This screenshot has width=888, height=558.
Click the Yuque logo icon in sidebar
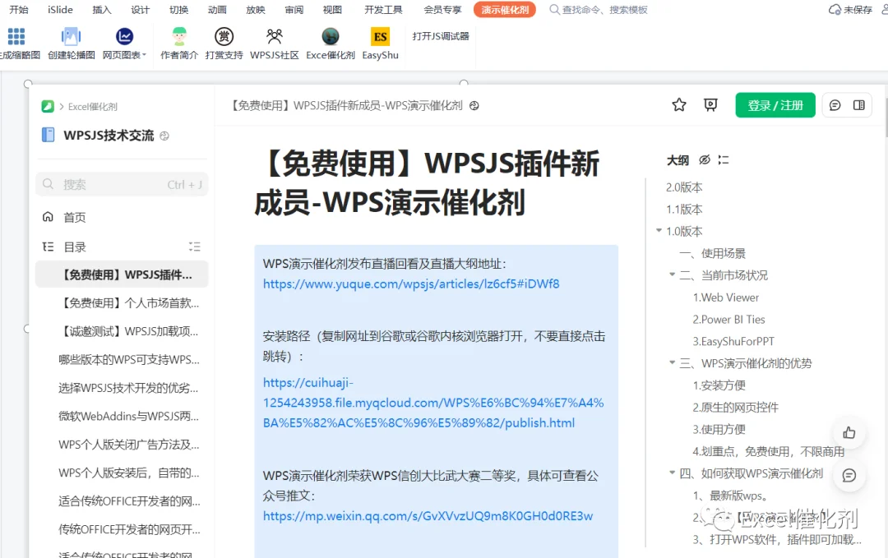[48, 106]
